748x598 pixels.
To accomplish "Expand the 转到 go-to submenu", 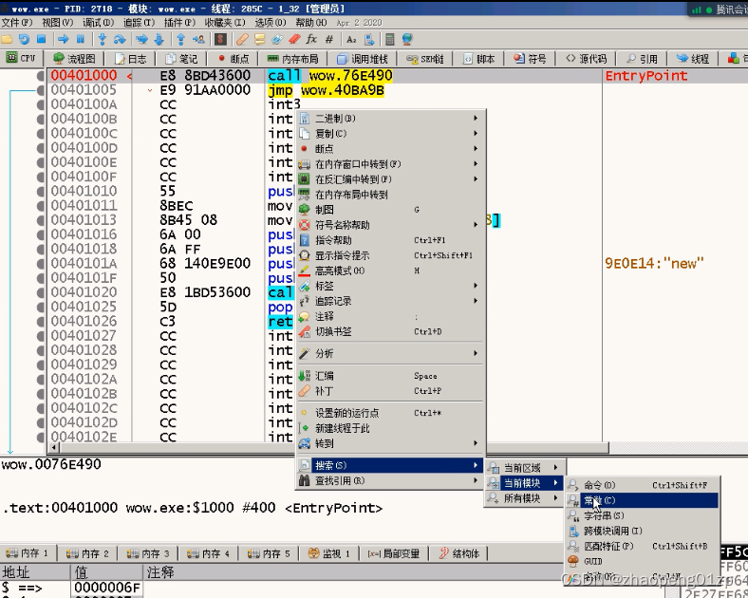I will tap(389, 443).
